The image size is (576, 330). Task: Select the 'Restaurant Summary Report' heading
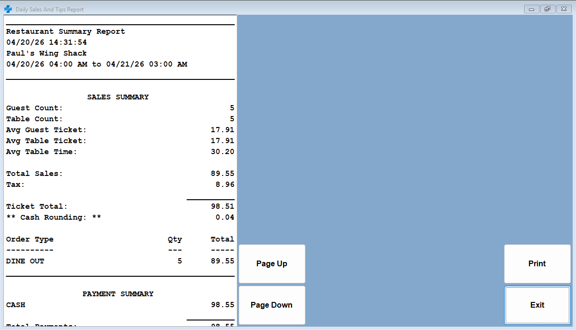pyautogui.click(x=66, y=31)
